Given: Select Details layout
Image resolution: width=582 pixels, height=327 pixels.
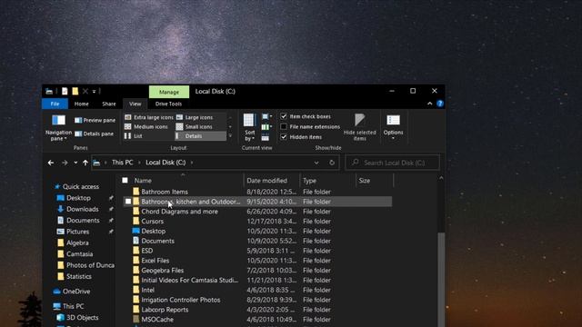Looking at the screenshot, I should pos(200,136).
